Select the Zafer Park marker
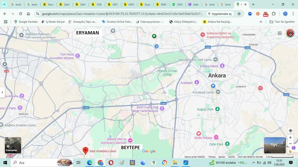 click(x=227, y=144)
